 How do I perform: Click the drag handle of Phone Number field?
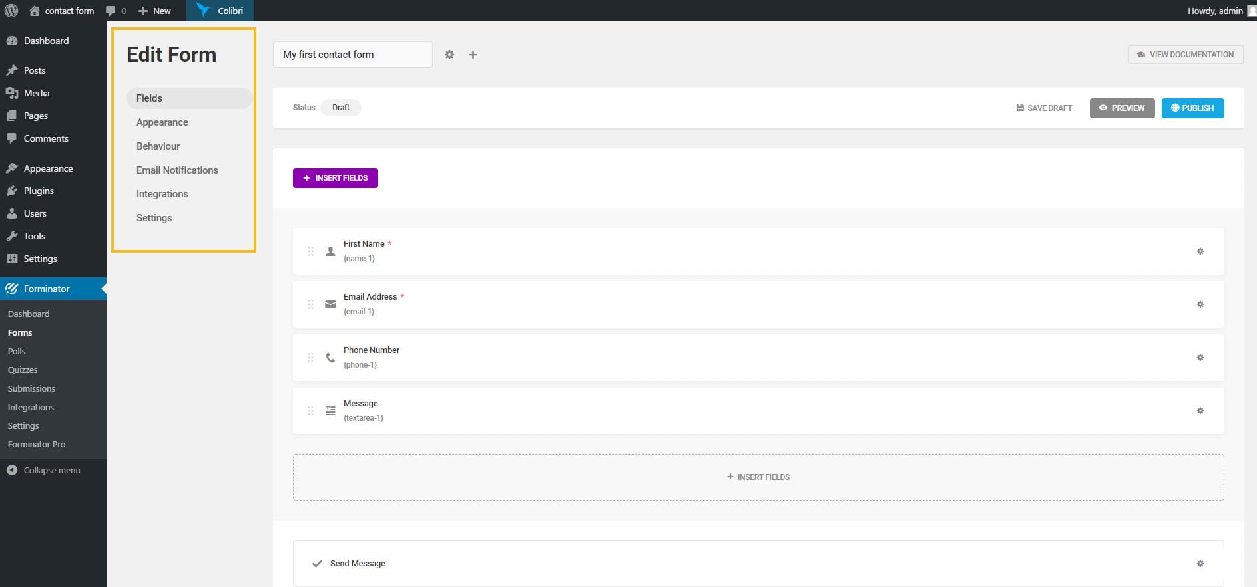pos(310,358)
